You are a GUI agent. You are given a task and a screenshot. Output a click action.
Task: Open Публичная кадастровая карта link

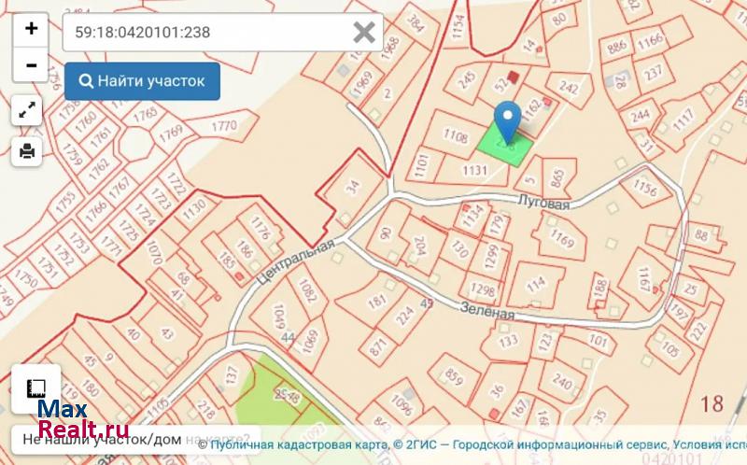299,445
